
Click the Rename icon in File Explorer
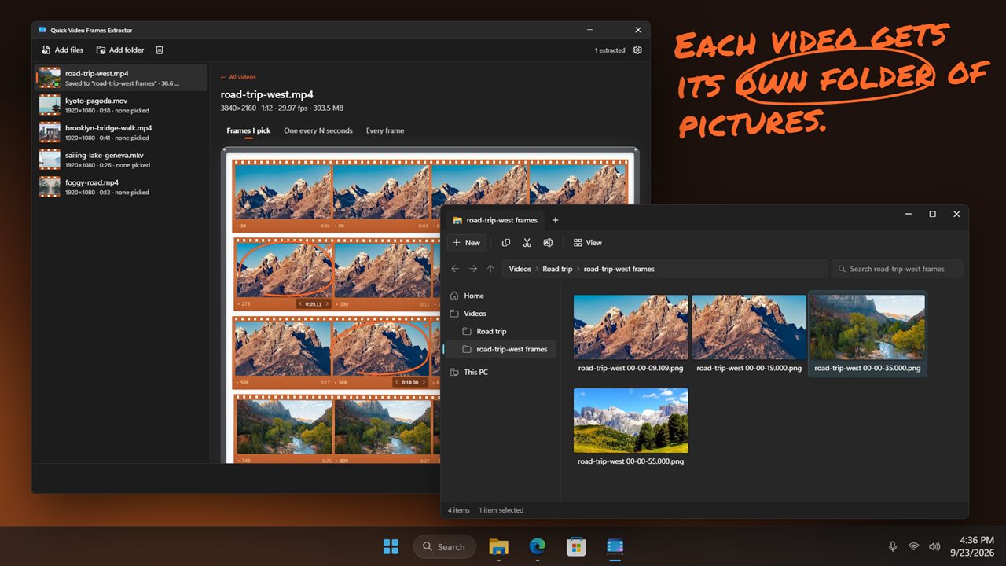(548, 243)
